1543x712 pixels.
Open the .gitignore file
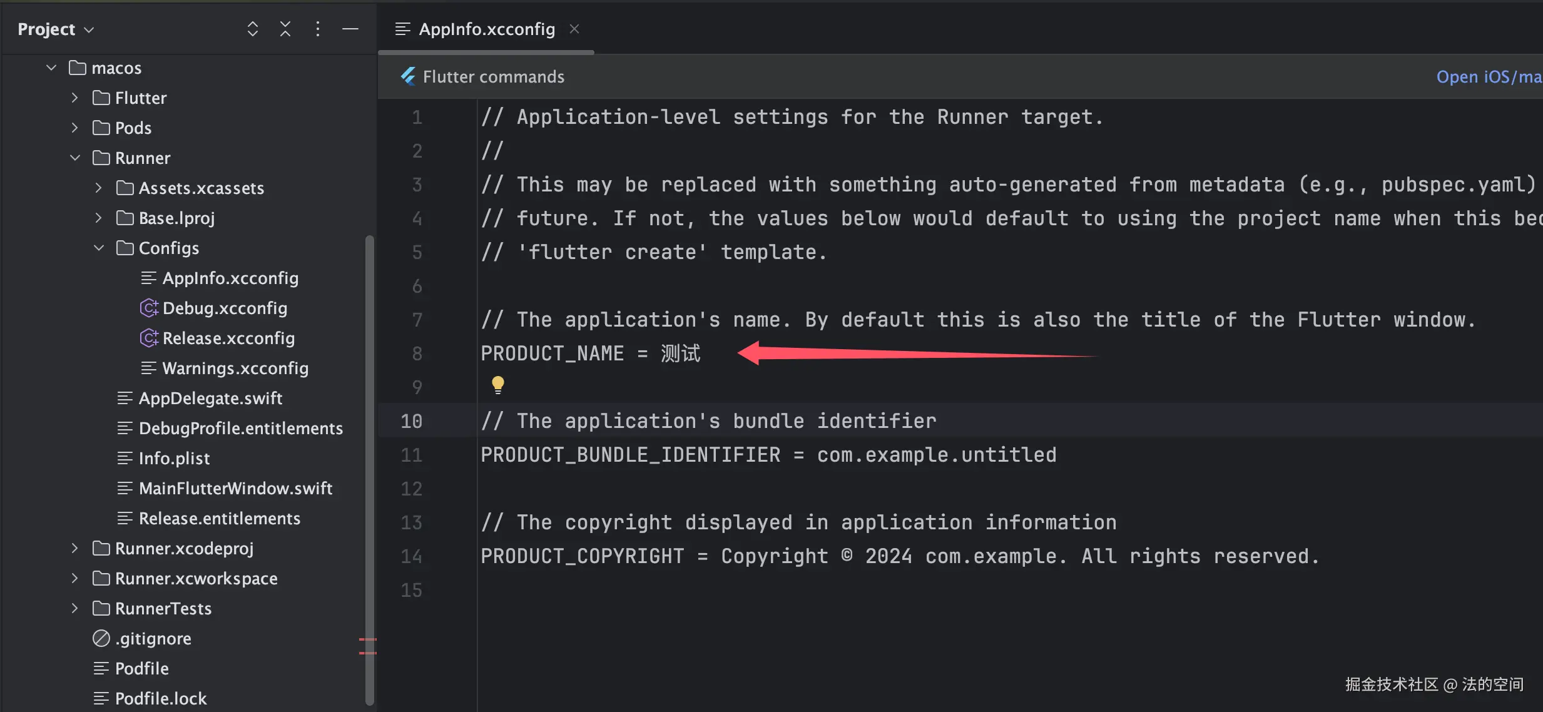[153, 638]
